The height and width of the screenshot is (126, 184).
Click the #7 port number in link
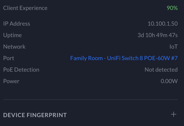[x=174, y=58]
